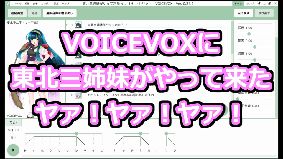
Task: Click the row 8 text わたくし、イタコは少し声が低い感じがしますわ
Action: 121,95
